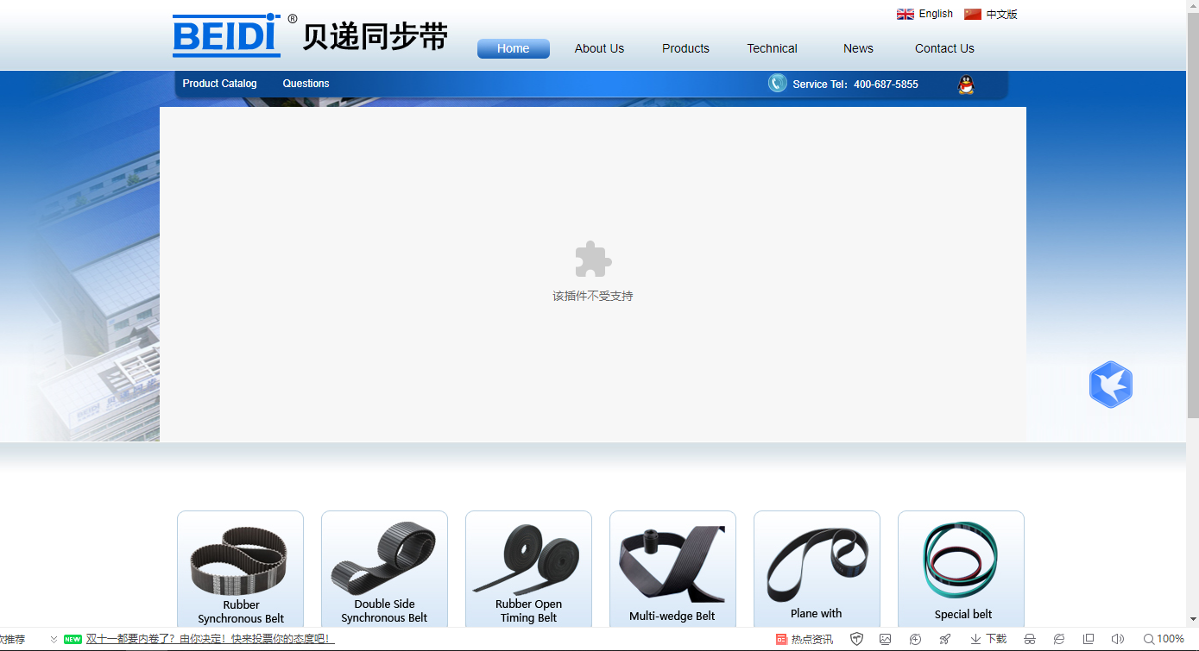Image resolution: width=1199 pixels, height=651 pixels.
Task: Click the scrollbar down arrow
Action: [x=1193, y=620]
